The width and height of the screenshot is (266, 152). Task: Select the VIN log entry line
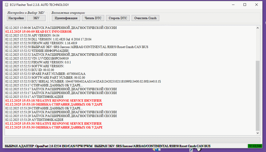tap(37, 58)
